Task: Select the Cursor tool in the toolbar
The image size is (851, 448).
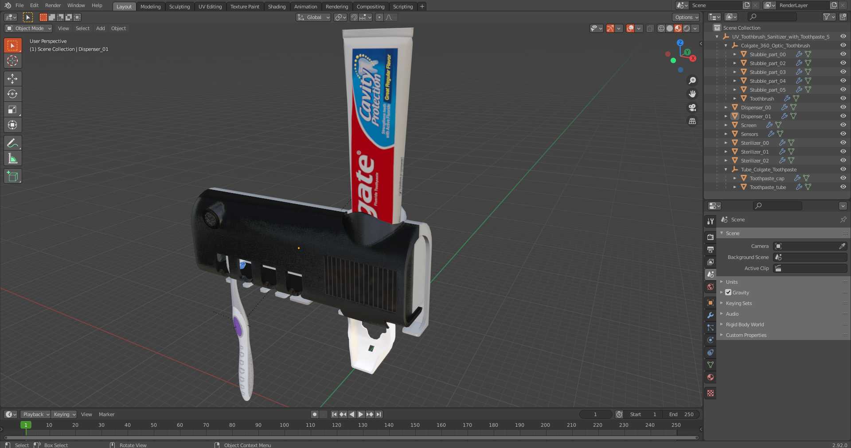Action: click(12, 61)
